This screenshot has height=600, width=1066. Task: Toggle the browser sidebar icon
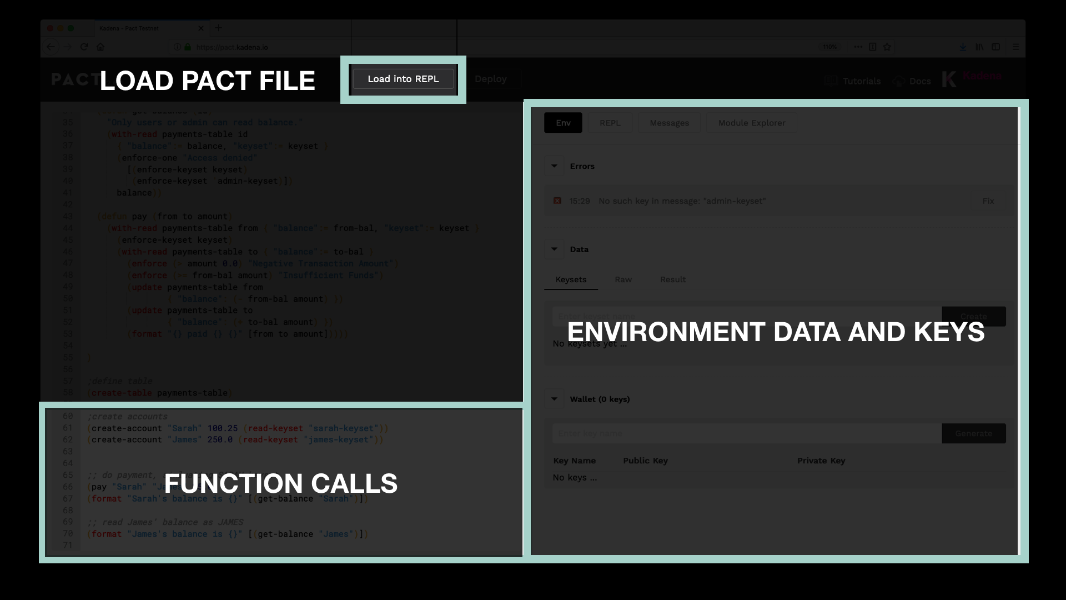996,47
